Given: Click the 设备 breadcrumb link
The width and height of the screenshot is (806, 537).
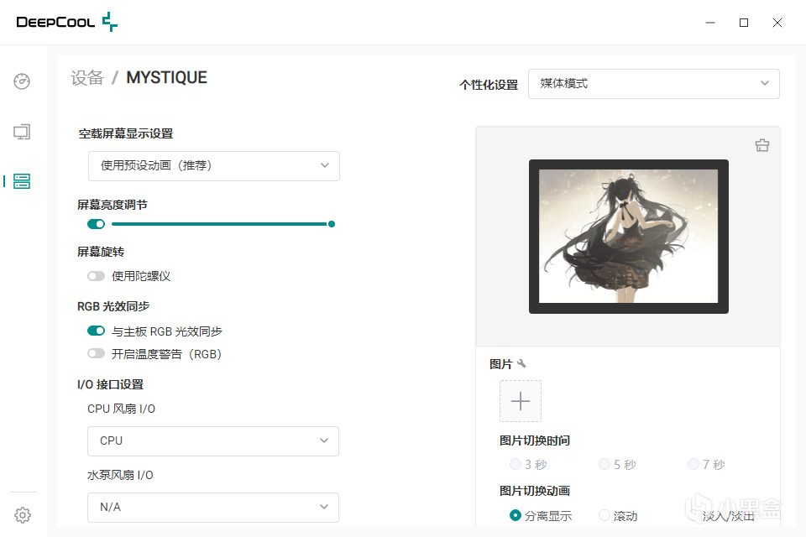Looking at the screenshot, I should 87,77.
